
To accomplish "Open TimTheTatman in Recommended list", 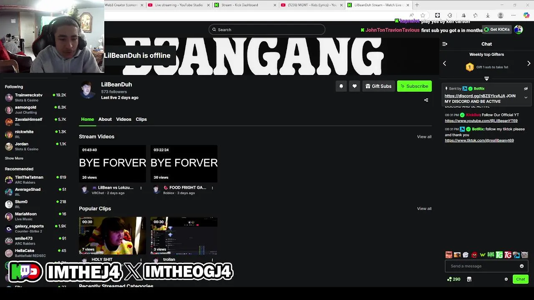I will click(35, 180).
